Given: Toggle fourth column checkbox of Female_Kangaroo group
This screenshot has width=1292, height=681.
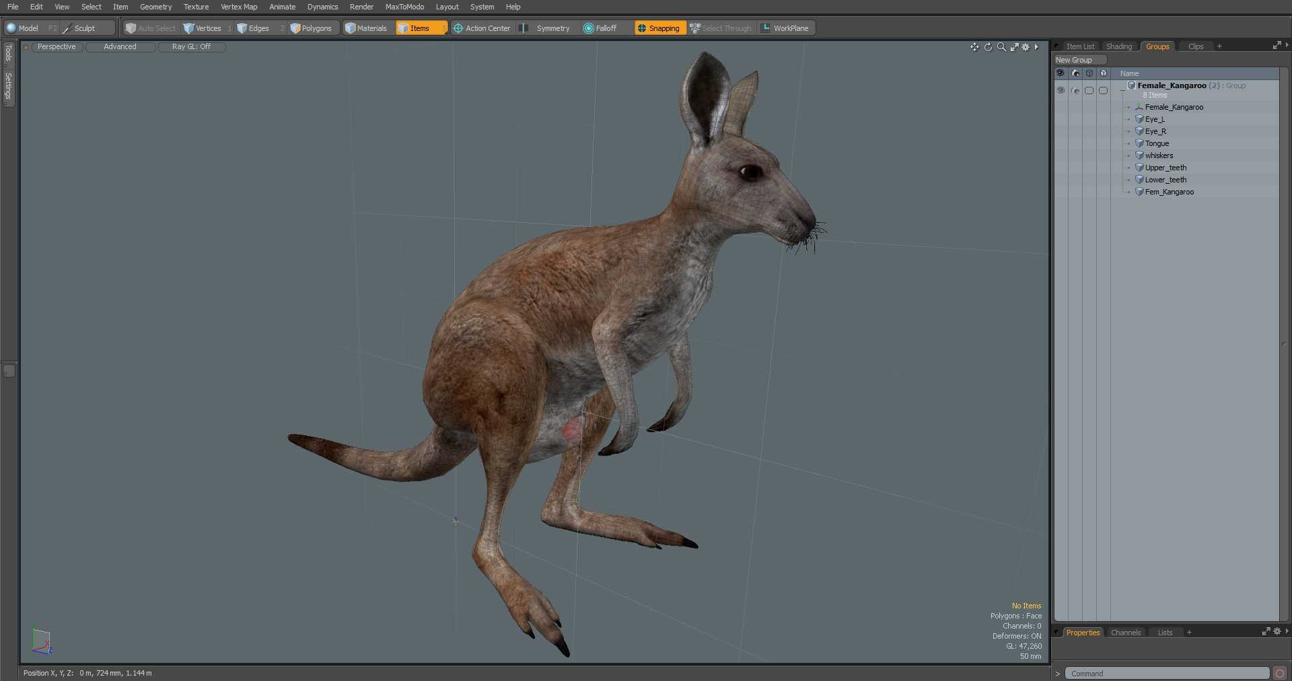Looking at the screenshot, I should click(1103, 90).
